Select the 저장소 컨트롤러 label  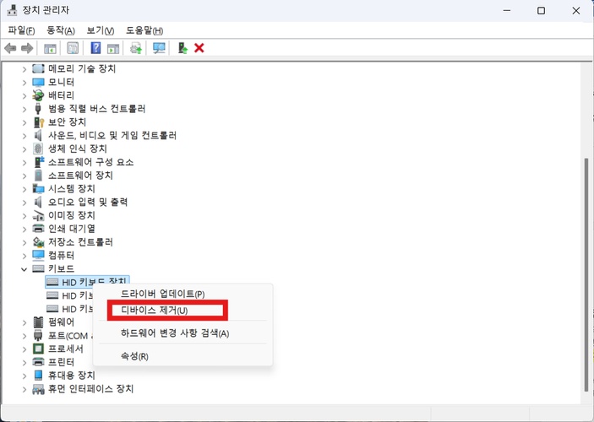[x=80, y=242]
